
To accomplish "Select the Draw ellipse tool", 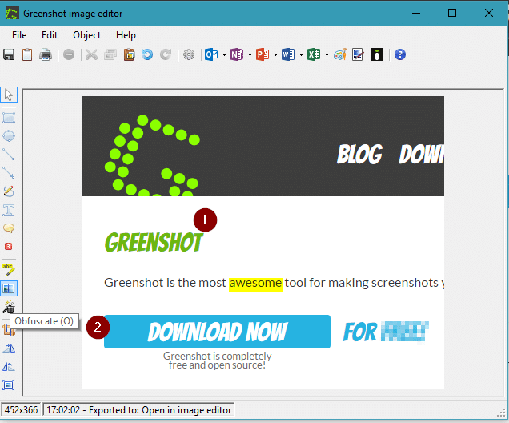I will (x=9, y=136).
